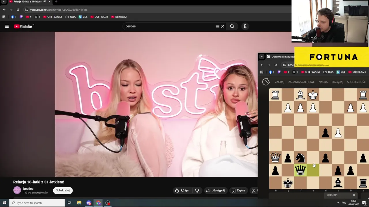The width and height of the screenshot is (369, 207).
Task: Click the yellow-green highlighted empty square
Action: coord(313,170)
